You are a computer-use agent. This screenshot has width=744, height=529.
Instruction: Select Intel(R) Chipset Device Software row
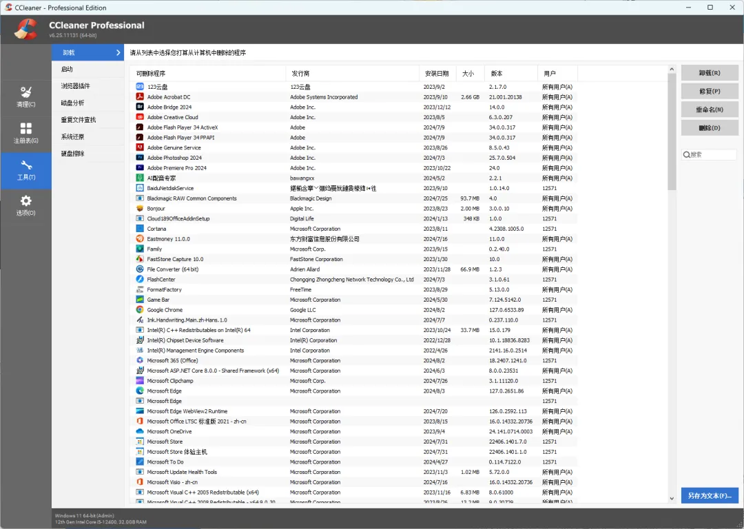(x=353, y=340)
